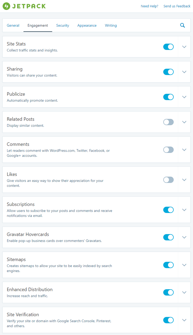Turn off the Sharing toggle
Image resolution: width=193 pixels, height=335 pixels.
169,72
